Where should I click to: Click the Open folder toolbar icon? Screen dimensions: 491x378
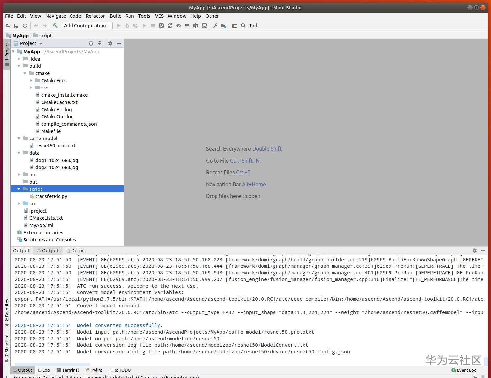tap(8, 26)
